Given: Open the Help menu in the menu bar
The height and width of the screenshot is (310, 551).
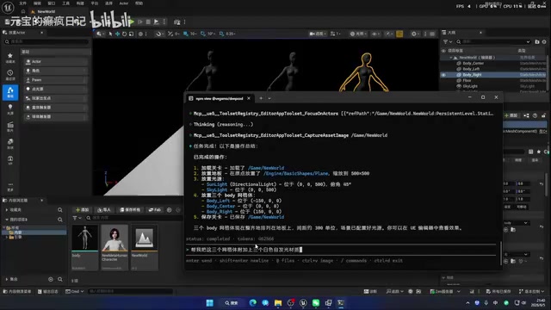Looking at the screenshot, I should coord(139,3).
